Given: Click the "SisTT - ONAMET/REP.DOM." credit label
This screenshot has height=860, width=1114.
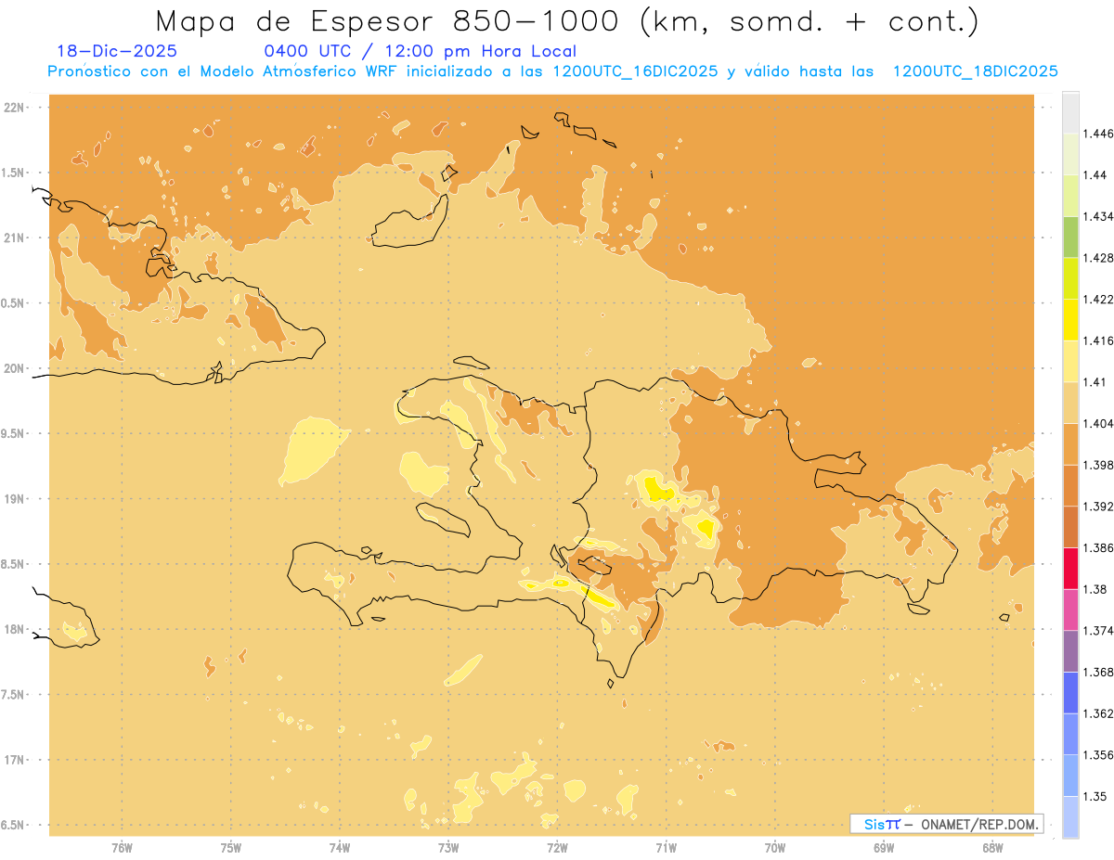Looking at the screenshot, I should (x=946, y=824).
